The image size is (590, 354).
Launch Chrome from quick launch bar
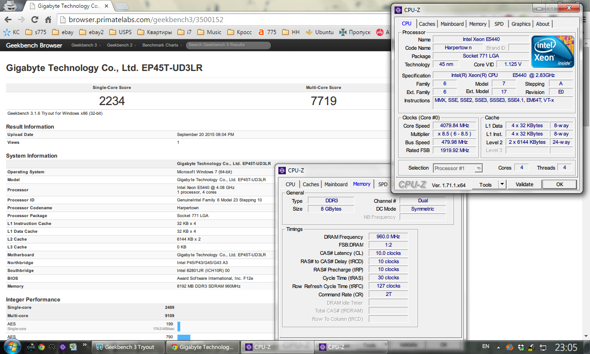[41, 347]
